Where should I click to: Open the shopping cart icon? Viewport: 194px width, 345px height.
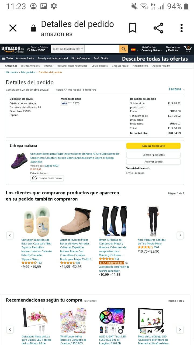[x=188, y=49]
